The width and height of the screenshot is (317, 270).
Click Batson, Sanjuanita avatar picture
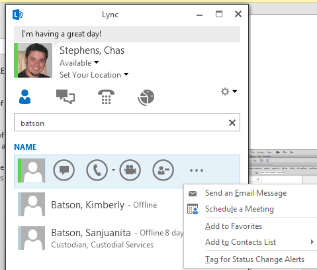coord(31,238)
